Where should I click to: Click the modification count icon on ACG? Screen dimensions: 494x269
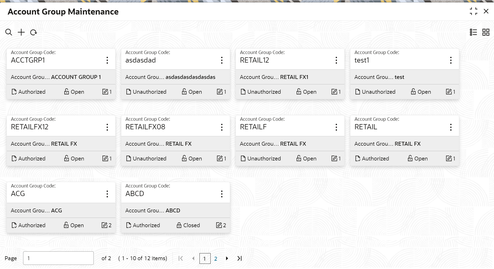[104, 225]
